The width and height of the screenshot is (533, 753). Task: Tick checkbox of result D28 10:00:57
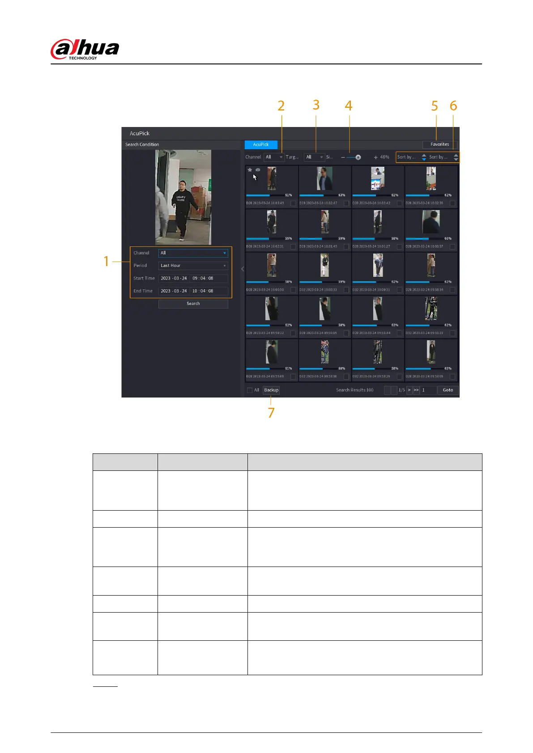point(452,247)
